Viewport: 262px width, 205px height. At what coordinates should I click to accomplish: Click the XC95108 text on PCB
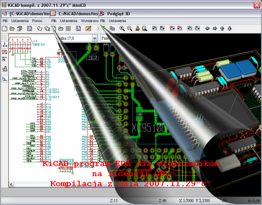point(150,128)
